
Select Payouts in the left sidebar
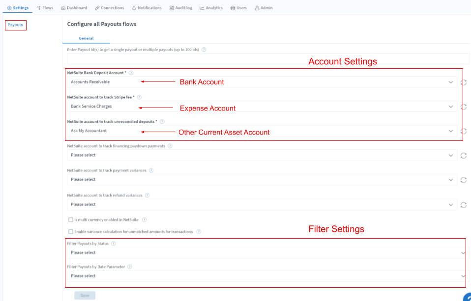pos(15,25)
